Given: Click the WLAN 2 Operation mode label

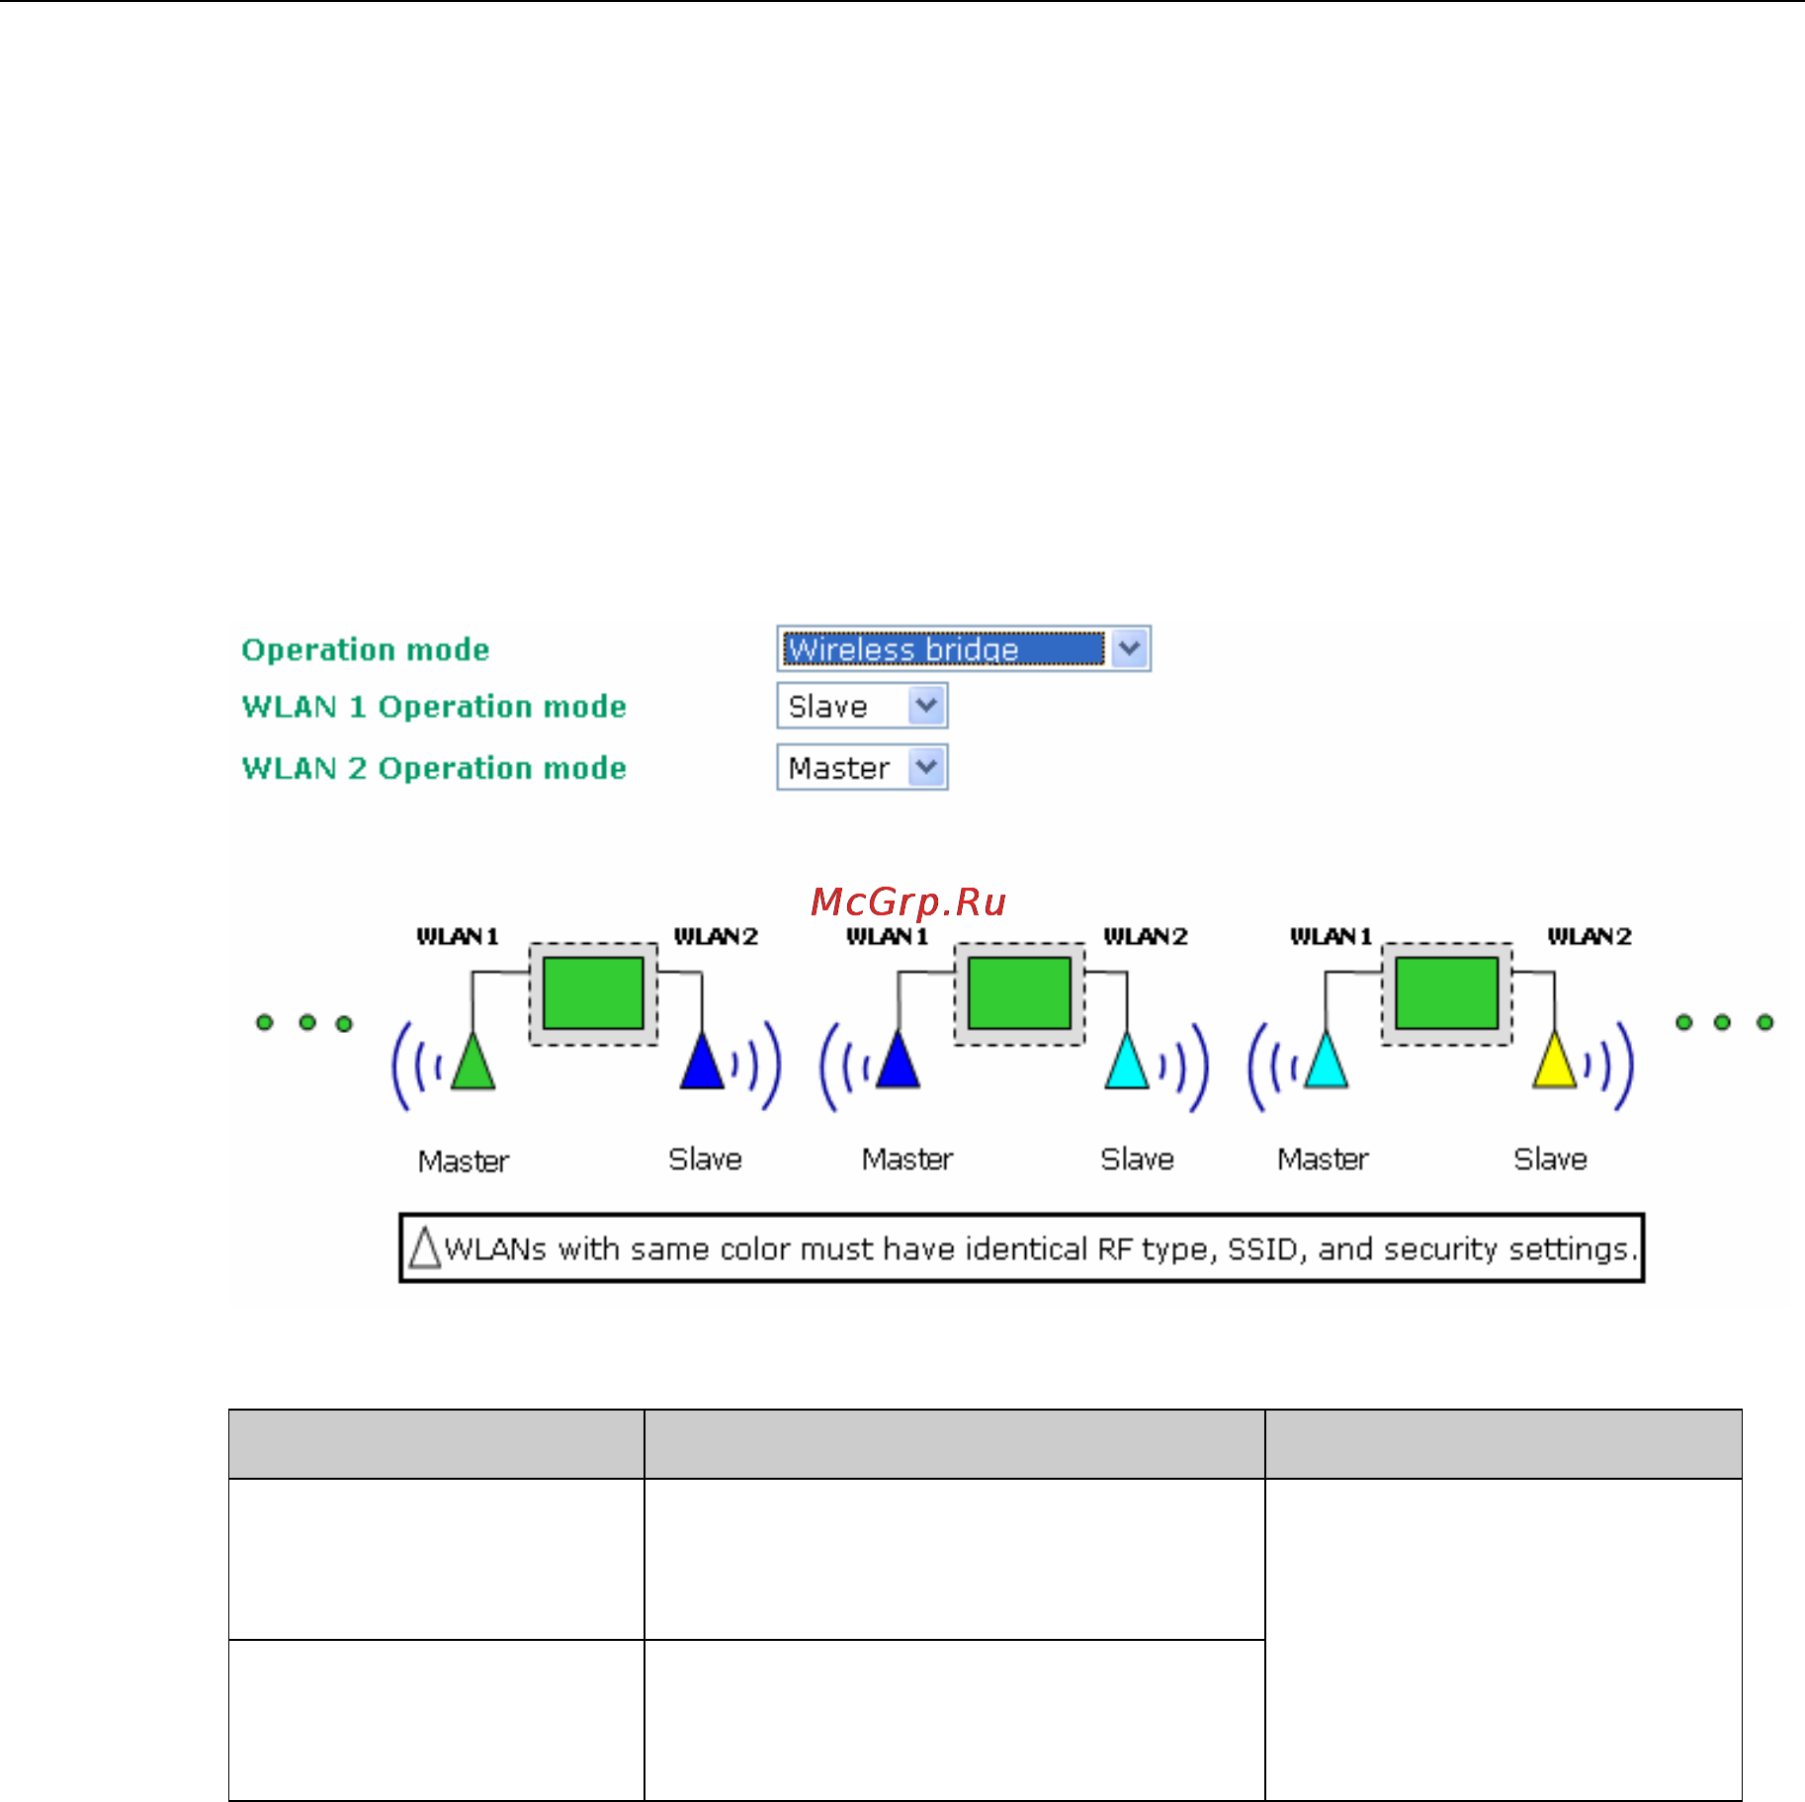Looking at the screenshot, I should (x=434, y=768).
